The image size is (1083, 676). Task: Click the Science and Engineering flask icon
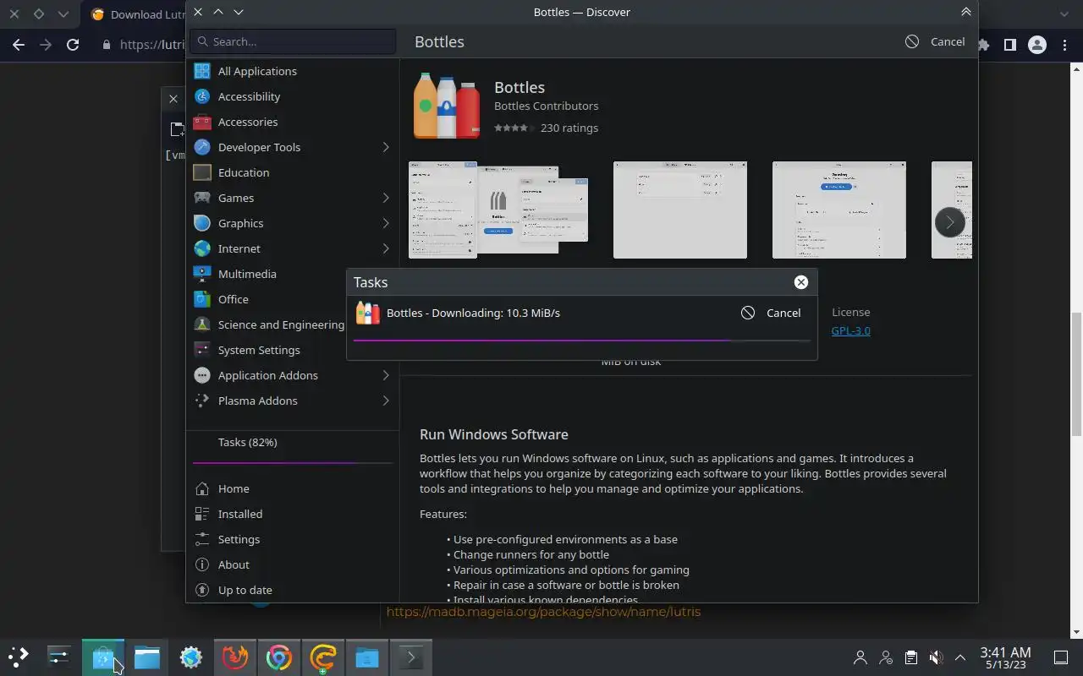pyautogui.click(x=201, y=324)
